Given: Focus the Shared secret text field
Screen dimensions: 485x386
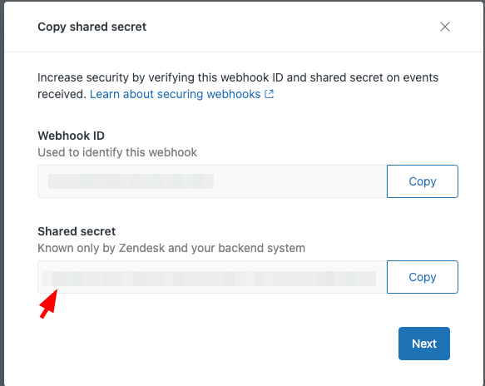Looking at the screenshot, I should [x=212, y=277].
